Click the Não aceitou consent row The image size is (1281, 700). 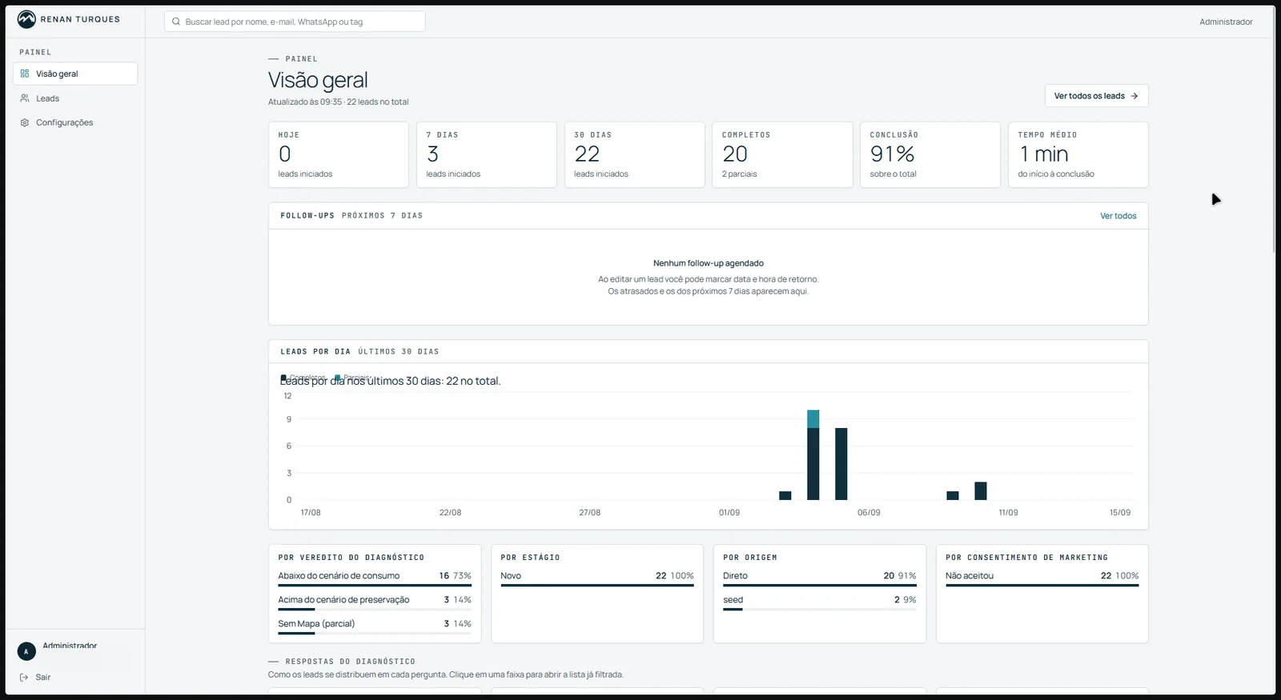pos(1042,578)
